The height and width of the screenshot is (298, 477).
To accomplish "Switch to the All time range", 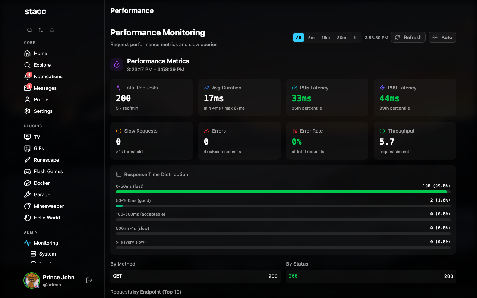I will point(298,37).
